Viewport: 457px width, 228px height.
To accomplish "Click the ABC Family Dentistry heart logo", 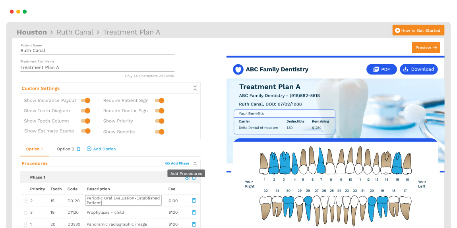I will click(x=238, y=69).
